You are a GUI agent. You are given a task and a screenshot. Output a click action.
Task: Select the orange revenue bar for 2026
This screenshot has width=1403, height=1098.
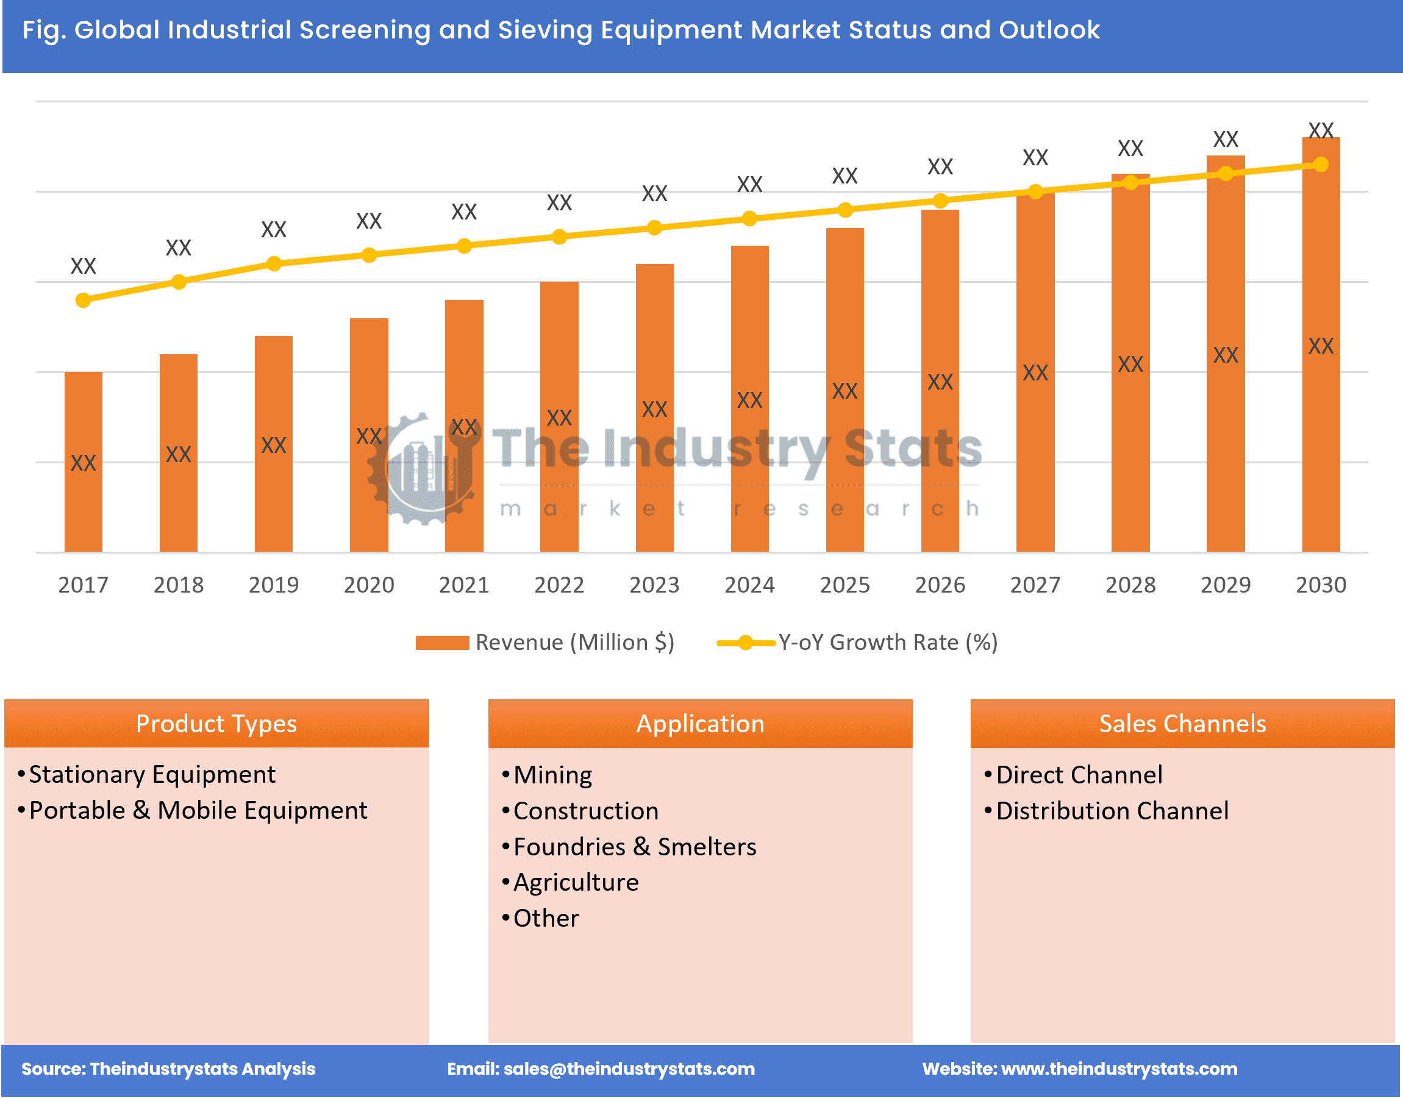[x=940, y=381]
